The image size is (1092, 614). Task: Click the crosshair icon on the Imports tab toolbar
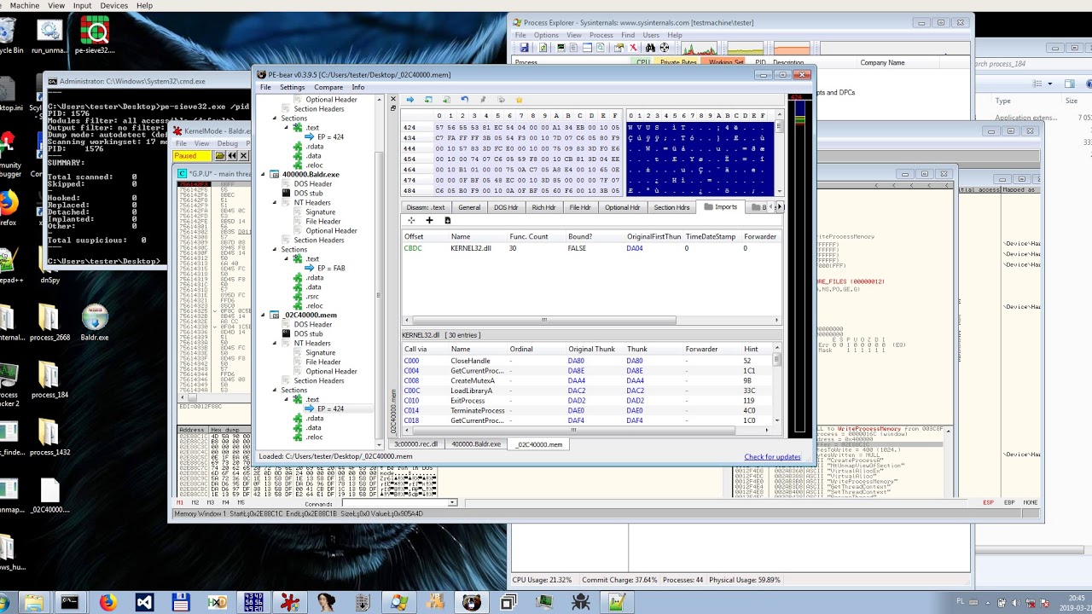click(411, 220)
